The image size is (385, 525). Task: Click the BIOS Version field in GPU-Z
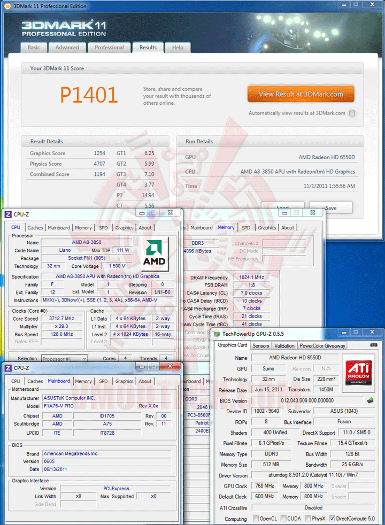click(307, 400)
